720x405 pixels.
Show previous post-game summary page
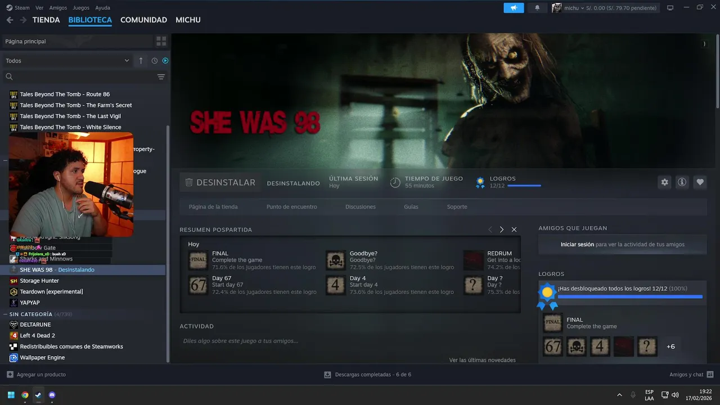490,229
